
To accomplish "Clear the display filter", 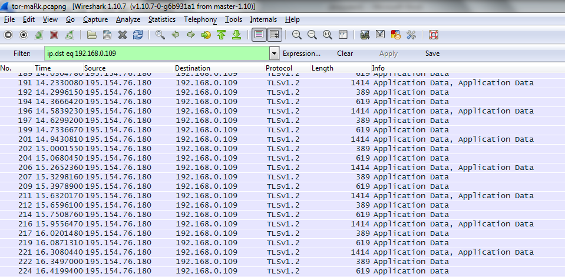I will click(x=345, y=54).
